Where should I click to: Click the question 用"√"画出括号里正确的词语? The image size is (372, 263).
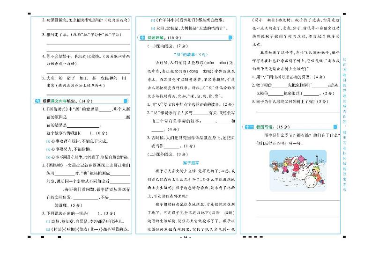[x=288, y=77]
